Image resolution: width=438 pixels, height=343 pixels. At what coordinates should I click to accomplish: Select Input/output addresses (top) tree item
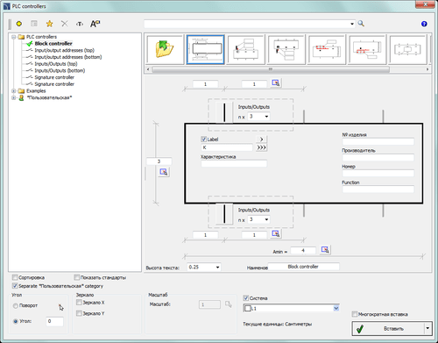click(x=64, y=50)
